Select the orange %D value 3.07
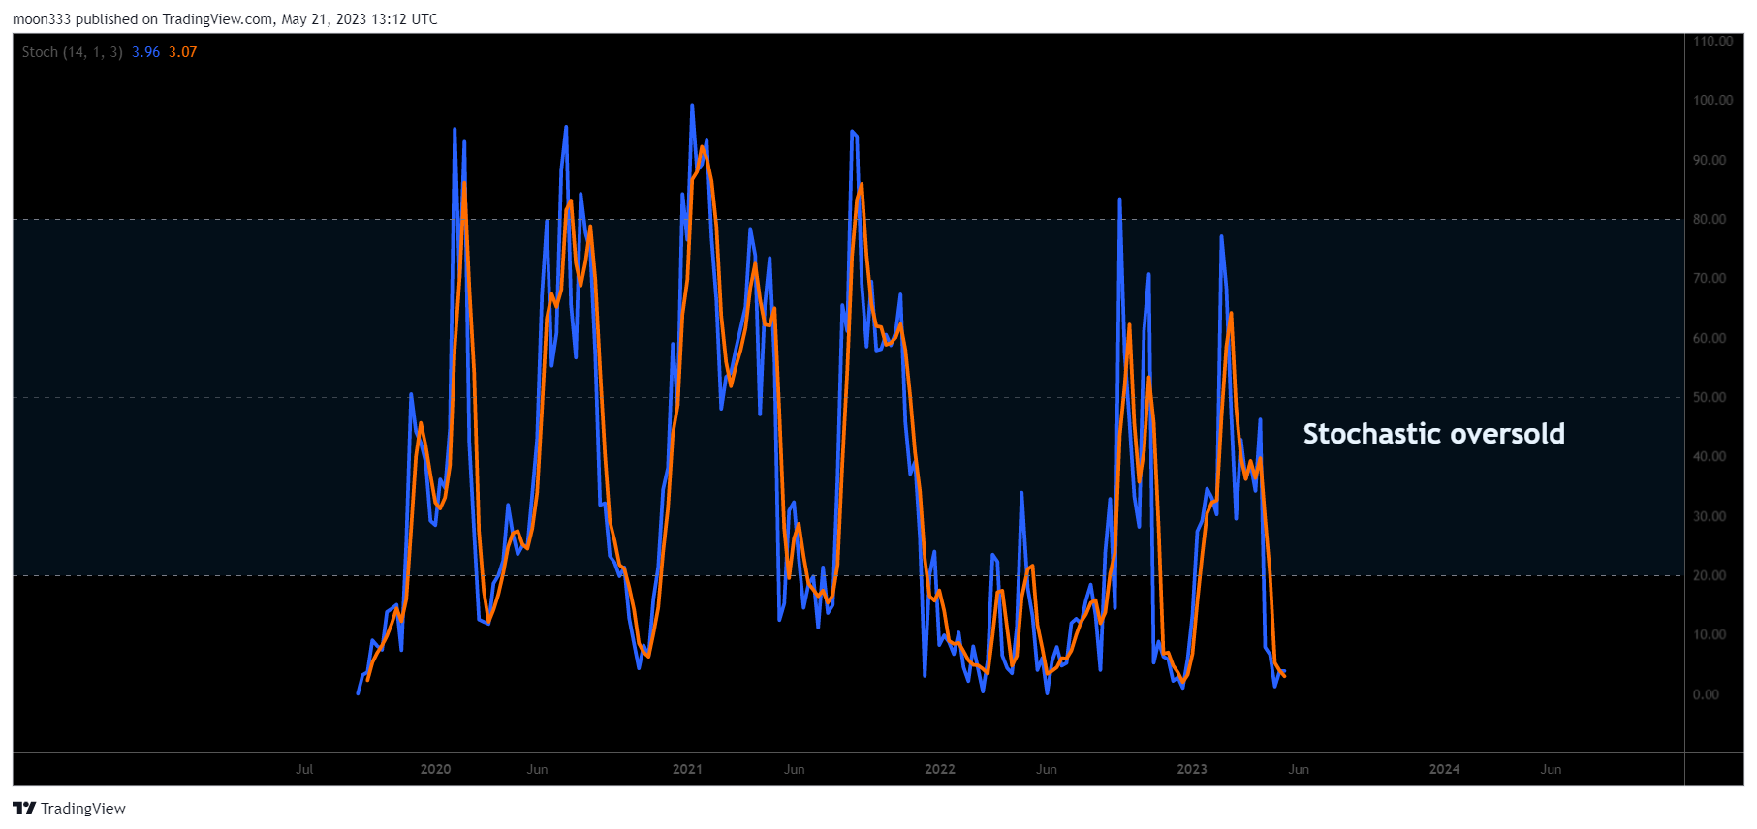Image resolution: width=1757 pixels, height=829 pixels. 183,52
